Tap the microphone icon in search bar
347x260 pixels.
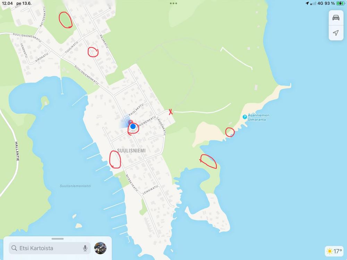pyautogui.click(x=85, y=248)
